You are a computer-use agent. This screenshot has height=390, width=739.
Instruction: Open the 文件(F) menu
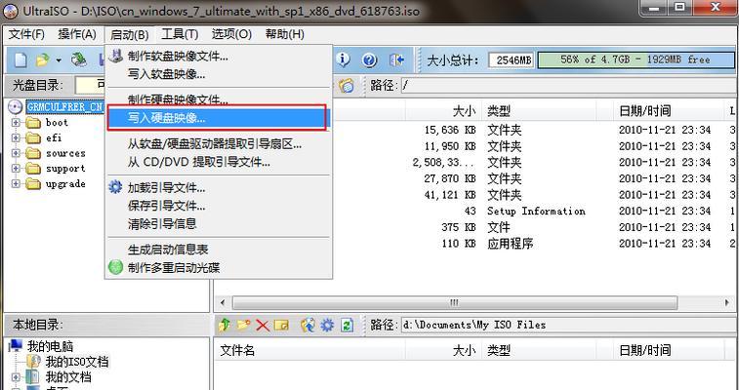pyautogui.click(x=27, y=34)
